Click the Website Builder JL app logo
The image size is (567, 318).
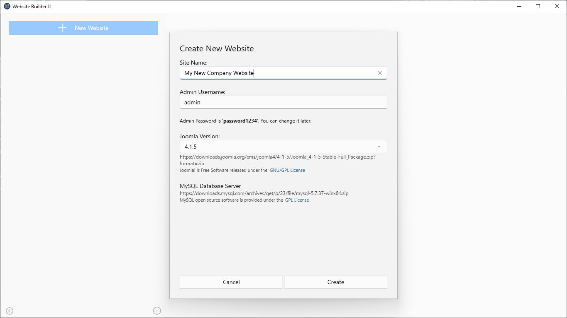(7, 6)
